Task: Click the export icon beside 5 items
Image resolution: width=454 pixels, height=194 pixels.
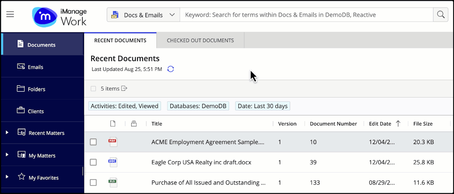Action: pyautogui.click(x=124, y=88)
